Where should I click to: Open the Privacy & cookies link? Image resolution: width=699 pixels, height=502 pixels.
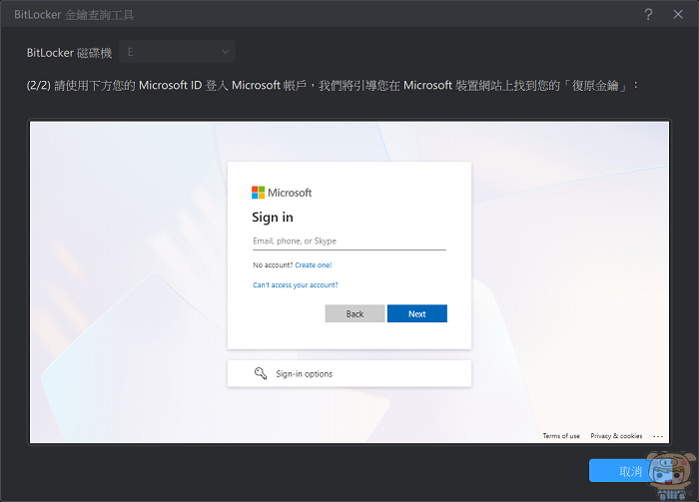pyautogui.click(x=616, y=436)
